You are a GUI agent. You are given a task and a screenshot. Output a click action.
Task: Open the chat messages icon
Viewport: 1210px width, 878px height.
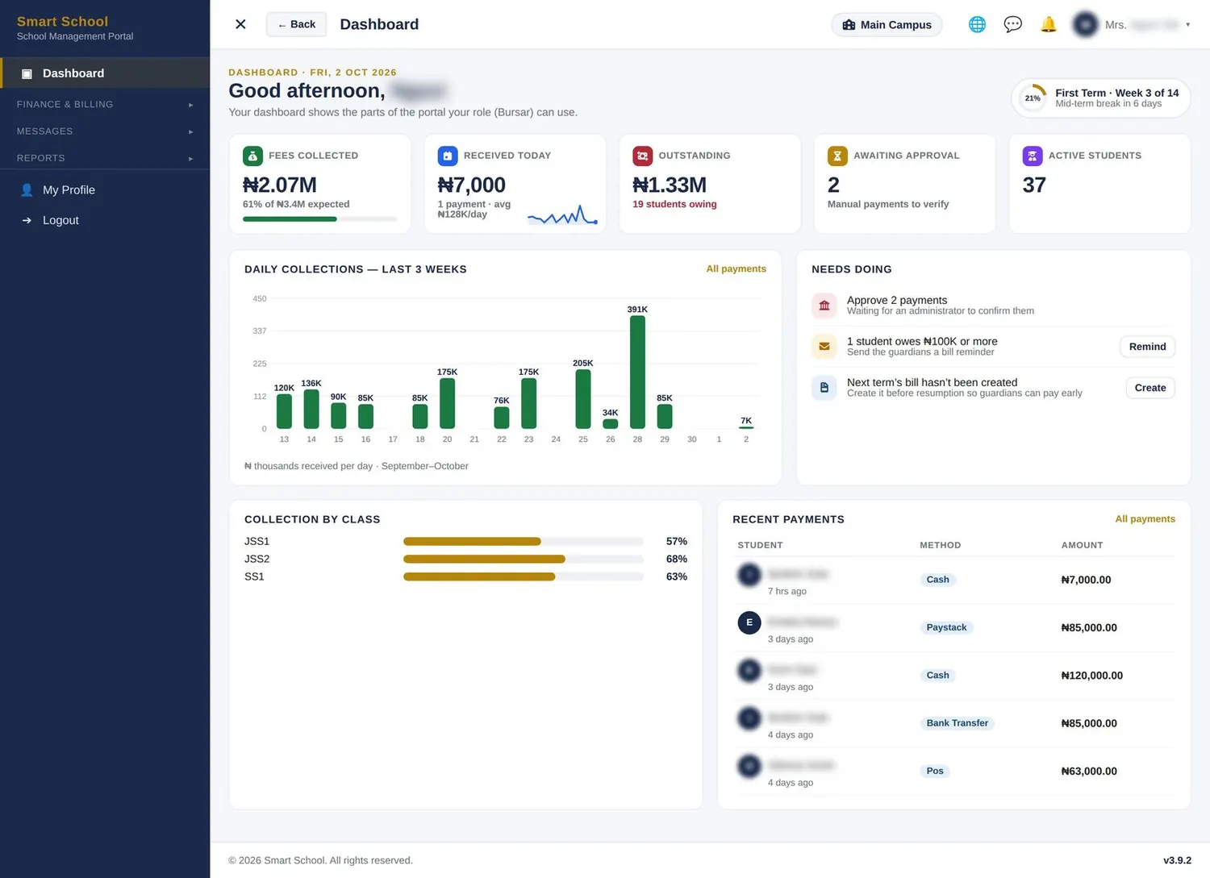[x=1012, y=24]
